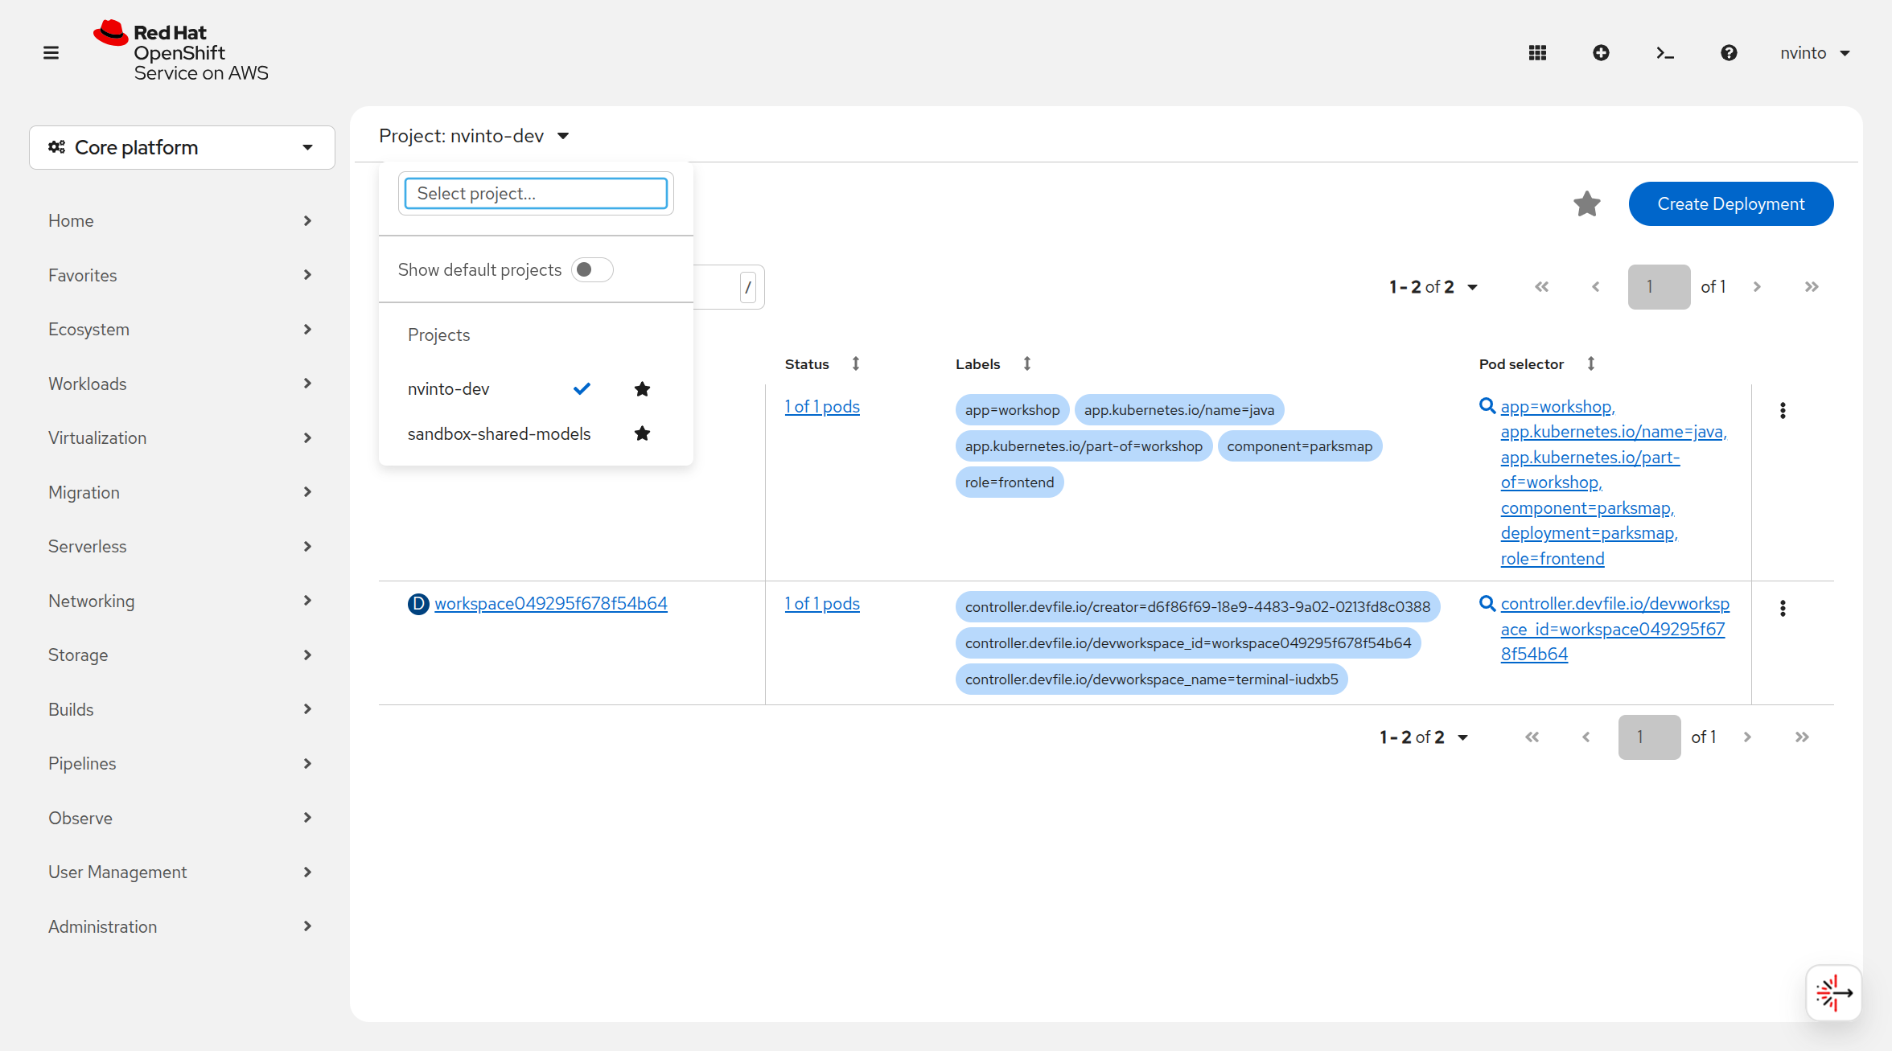Screen dimensions: 1892x1051
Task: Expand the Pipelines navigation section
Action: tap(181, 764)
